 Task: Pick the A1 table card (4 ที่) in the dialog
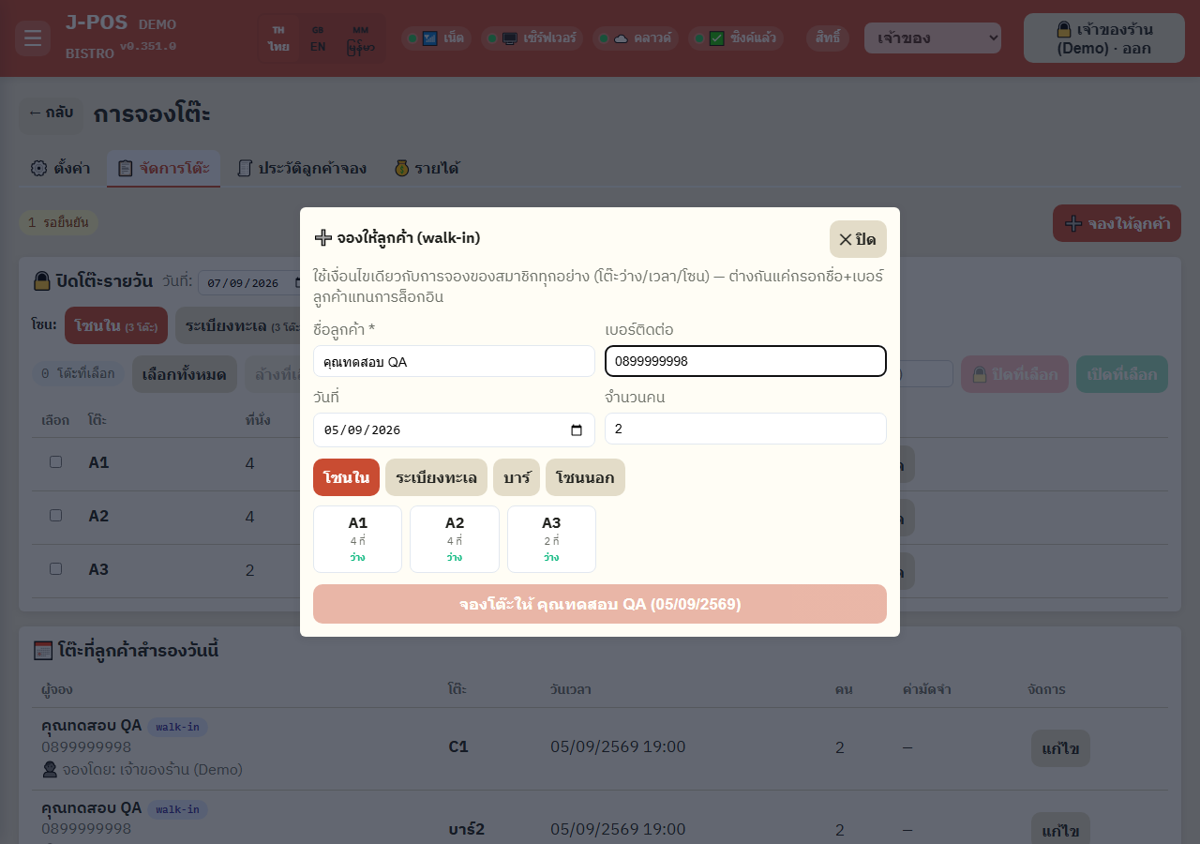(357, 539)
